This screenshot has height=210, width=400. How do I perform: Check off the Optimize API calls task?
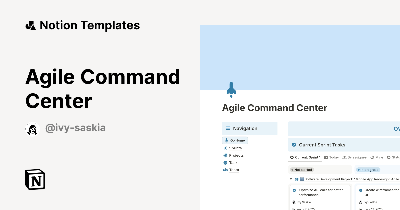[295, 190]
